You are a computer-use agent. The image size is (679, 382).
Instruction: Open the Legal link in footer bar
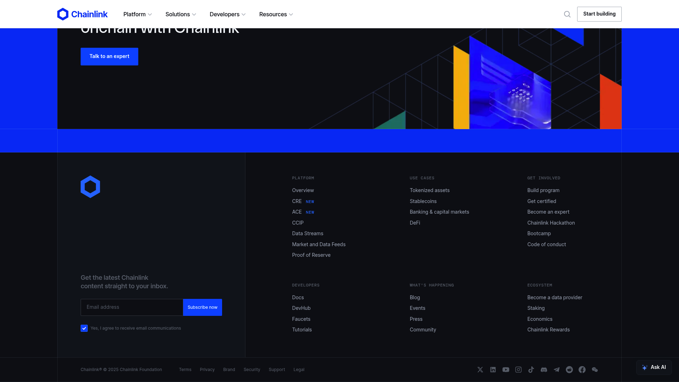(x=299, y=370)
